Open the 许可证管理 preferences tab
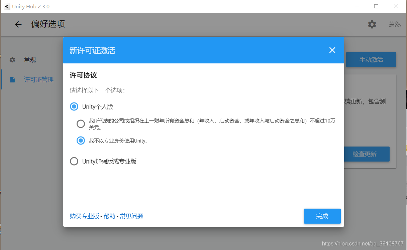 pos(39,80)
